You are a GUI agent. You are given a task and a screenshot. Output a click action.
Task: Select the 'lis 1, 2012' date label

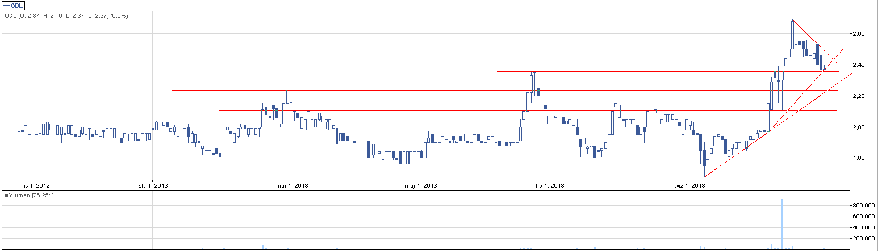35,185
